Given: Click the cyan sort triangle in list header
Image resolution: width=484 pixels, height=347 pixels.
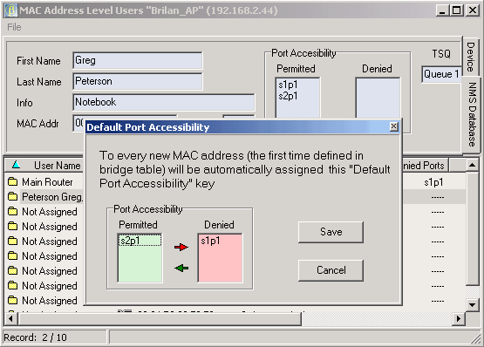Looking at the screenshot, I should (x=16, y=165).
